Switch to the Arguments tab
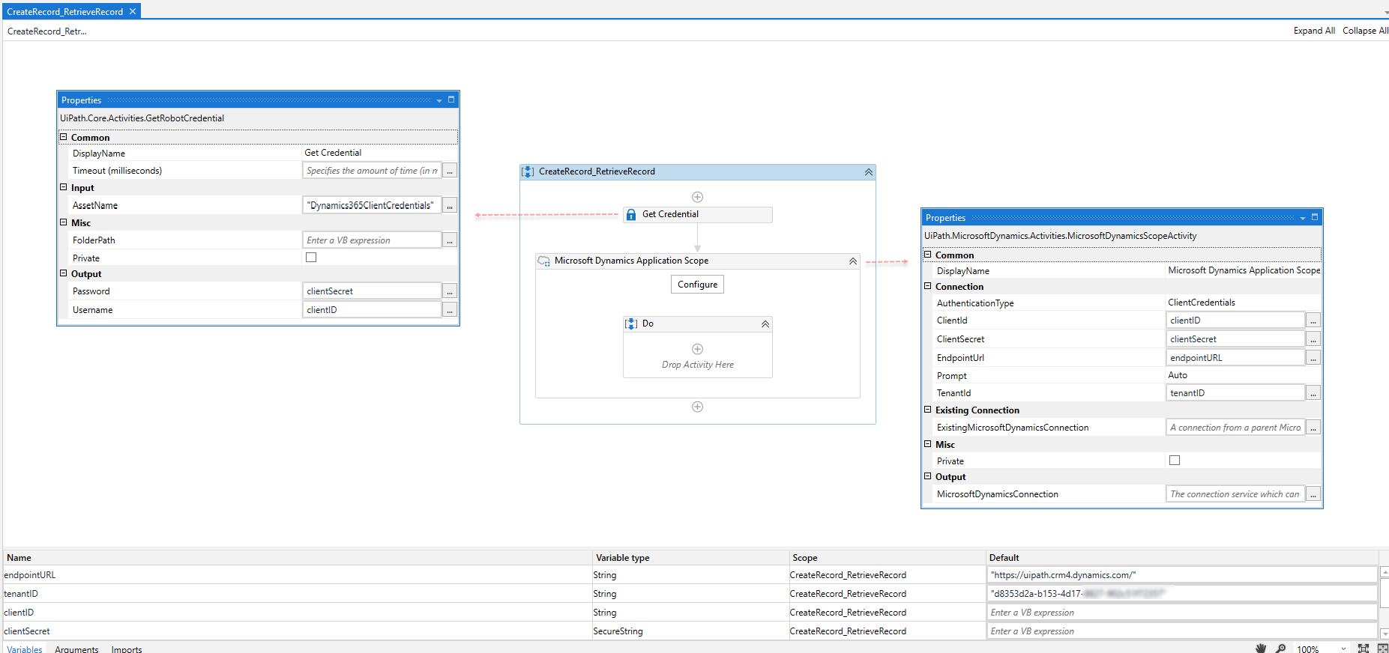1389x653 pixels. pos(76,649)
